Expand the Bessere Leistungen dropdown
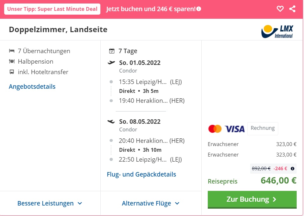304x216 pixels. pyautogui.click(x=50, y=203)
